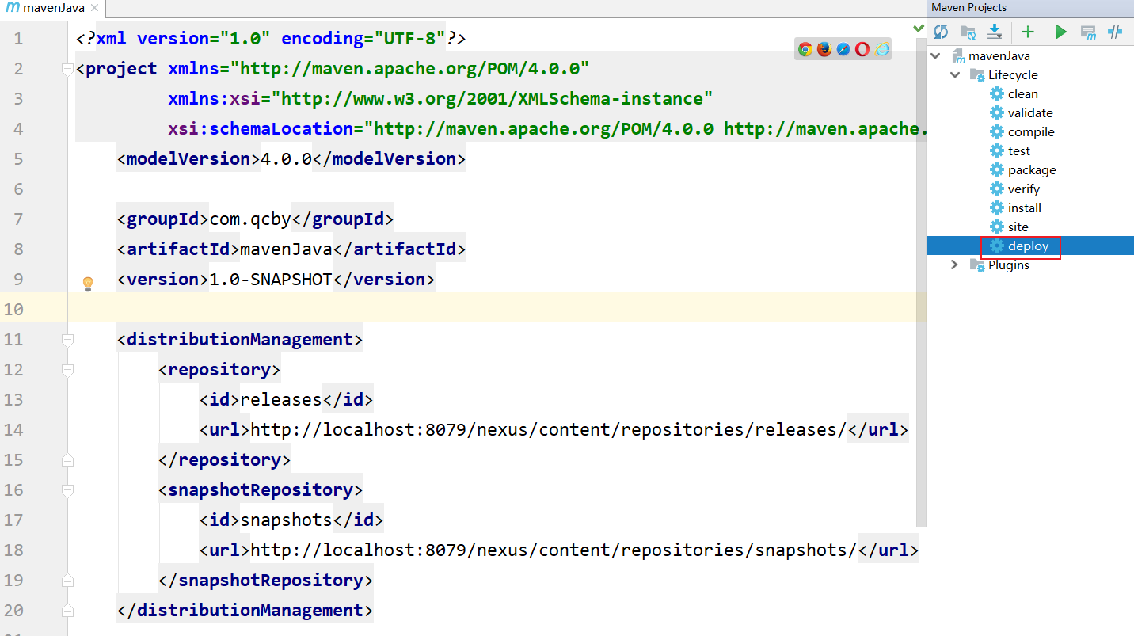This screenshot has width=1134, height=636.
Task: Click generate sources and update folders icon
Action: (x=968, y=32)
